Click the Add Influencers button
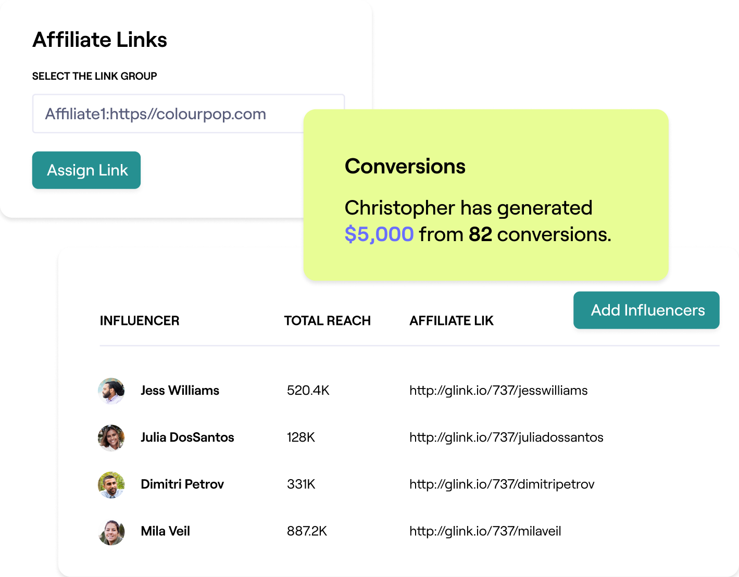The image size is (739, 577). coord(646,310)
